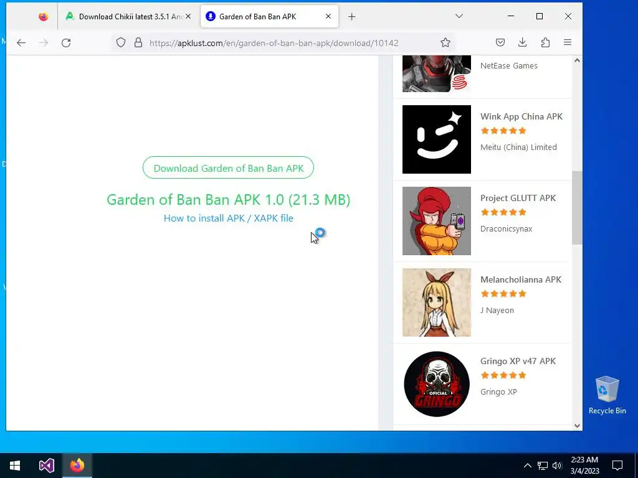
Task: Select the Garden of Ban Ban APK tab
Action: pos(269,17)
